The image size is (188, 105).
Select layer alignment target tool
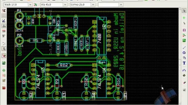pyautogui.click(x=184, y=76)
